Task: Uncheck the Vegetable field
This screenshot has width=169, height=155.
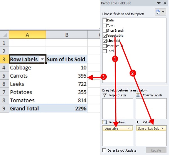Action: 105,36
